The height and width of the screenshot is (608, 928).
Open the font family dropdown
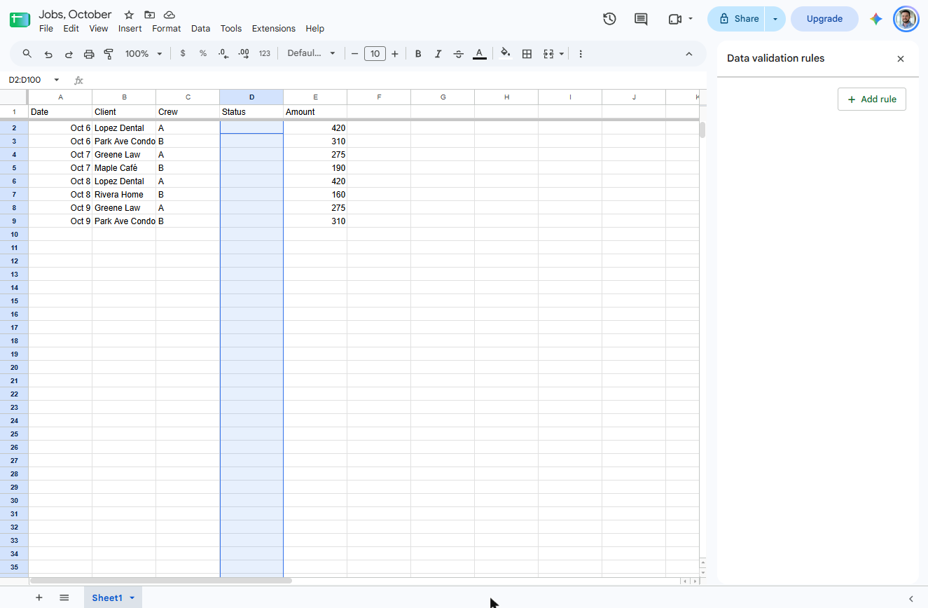click(311, 53)
